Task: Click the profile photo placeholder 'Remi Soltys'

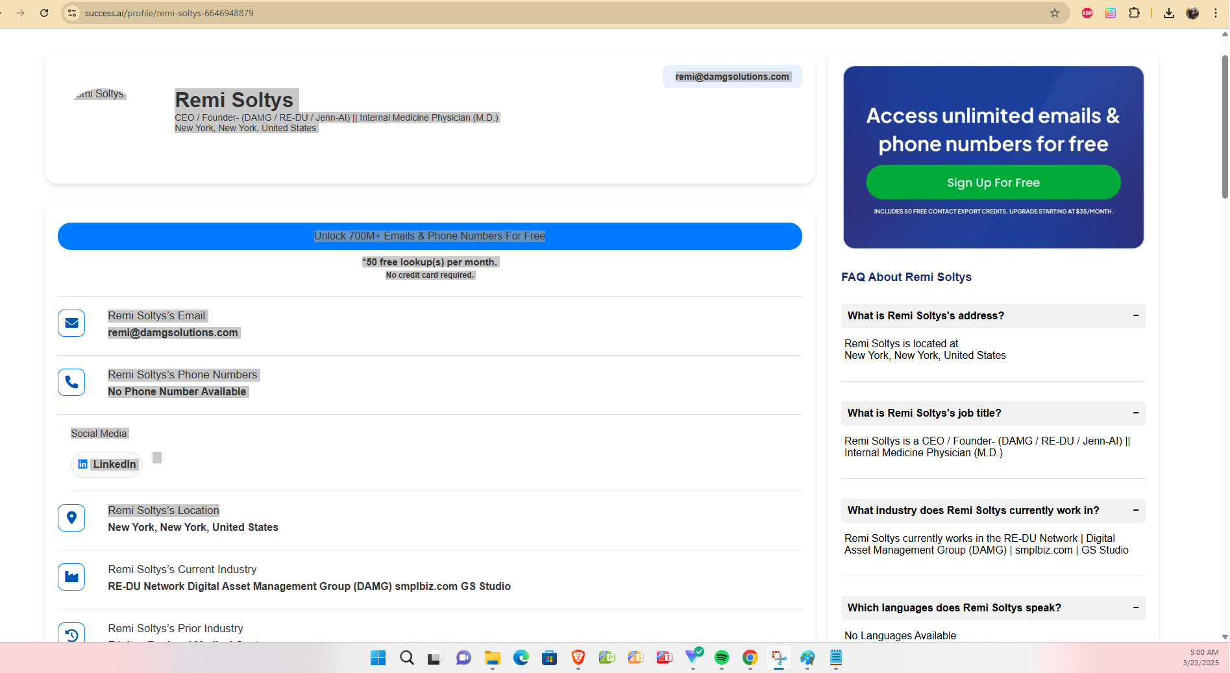Action: (x=100, y=94)
